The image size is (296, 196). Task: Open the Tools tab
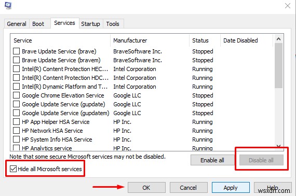click(x=113, y=24)
